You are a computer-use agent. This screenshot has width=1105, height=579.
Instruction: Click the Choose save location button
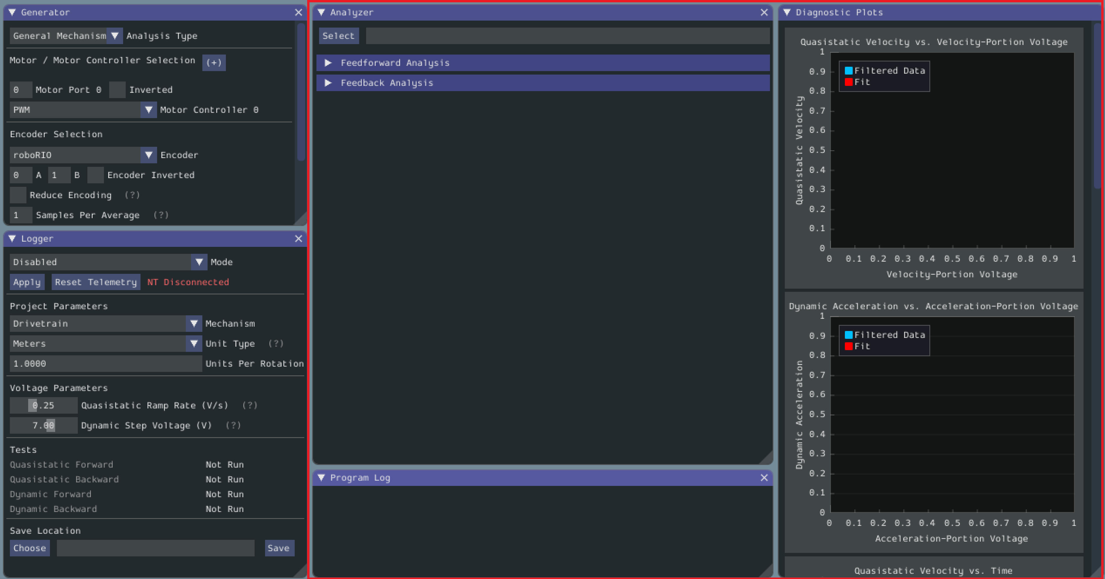tap(30, 548)
